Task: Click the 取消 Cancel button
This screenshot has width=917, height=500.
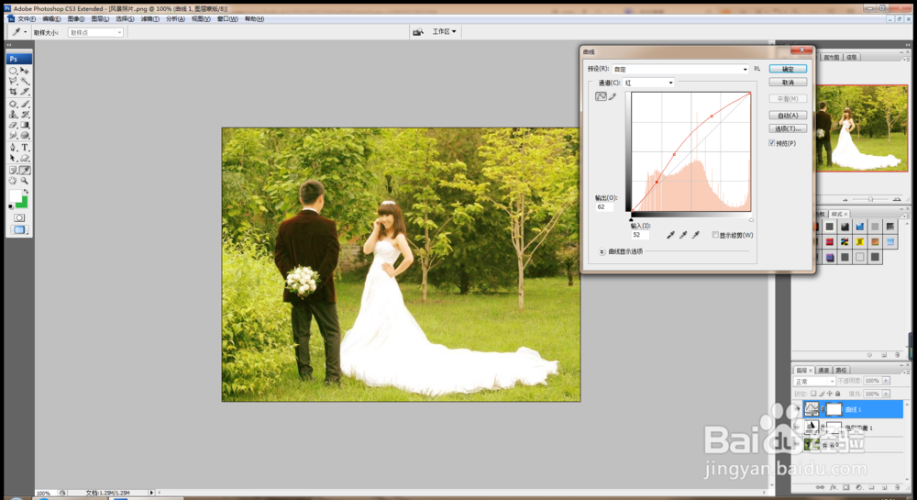Action: click(x=788, y=83)
